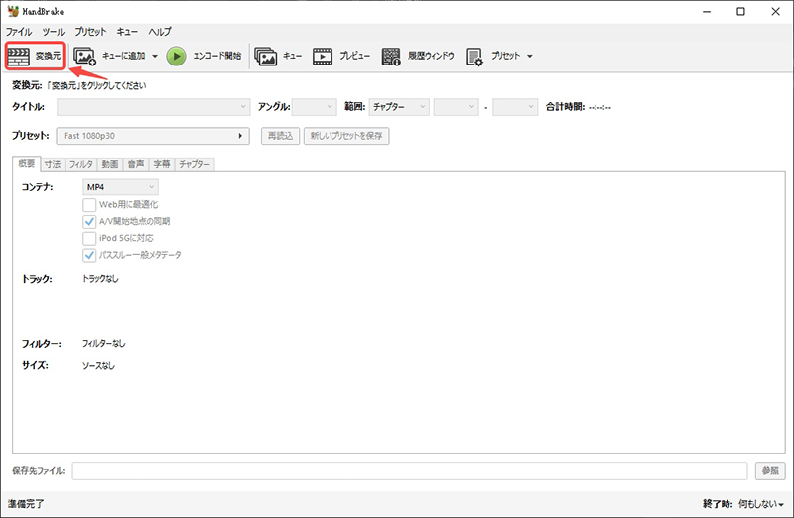Toggle the パススルー一般メタデータ checkbox

(89, 255)
